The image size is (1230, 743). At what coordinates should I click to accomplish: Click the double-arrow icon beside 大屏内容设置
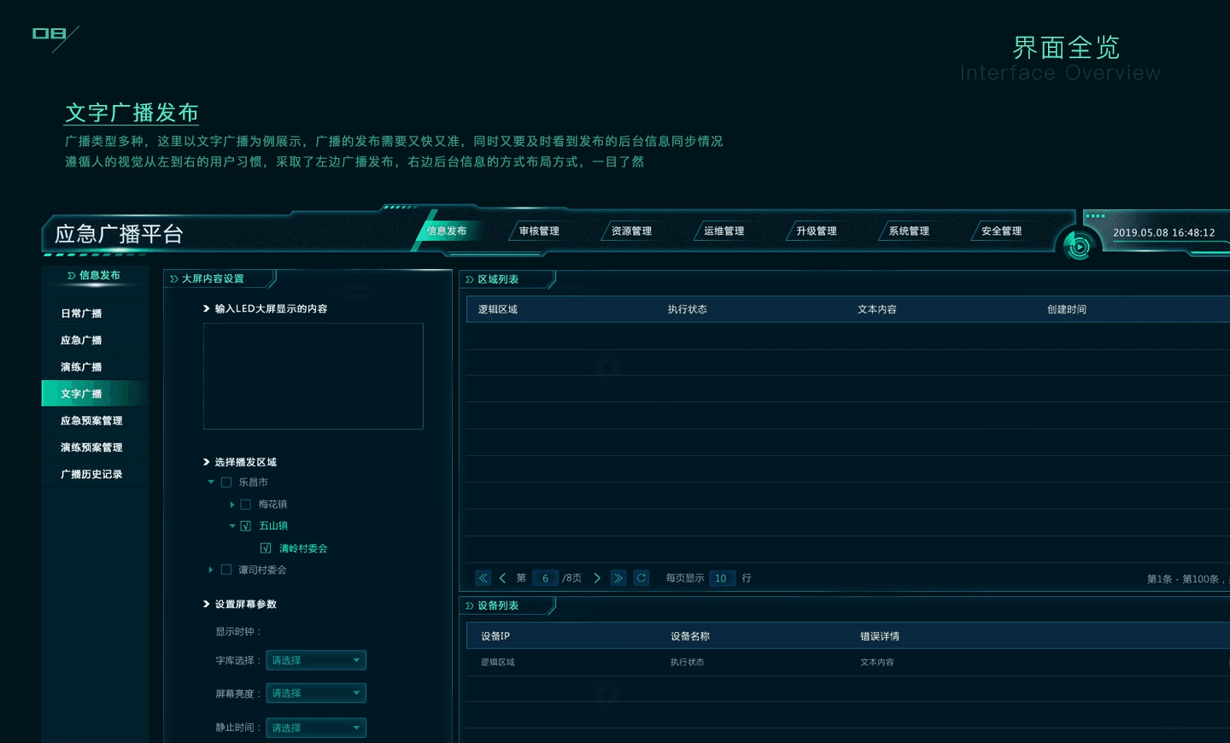click(x=174, y=279)
